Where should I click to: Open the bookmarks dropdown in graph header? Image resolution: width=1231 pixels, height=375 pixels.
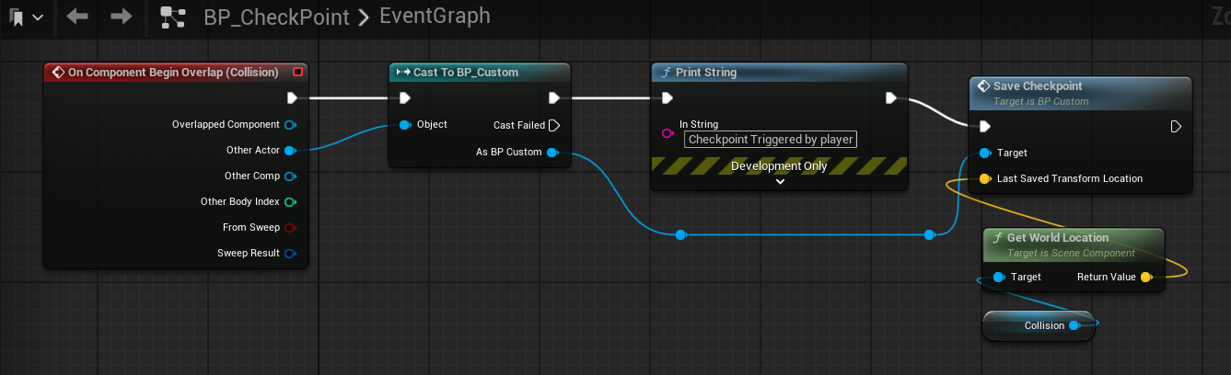[27, 17]
